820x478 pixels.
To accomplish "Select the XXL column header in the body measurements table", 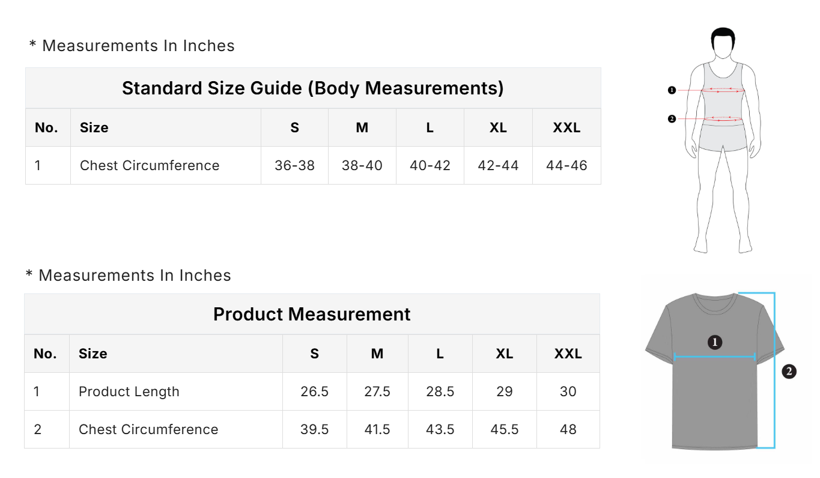I will [566, 127].
